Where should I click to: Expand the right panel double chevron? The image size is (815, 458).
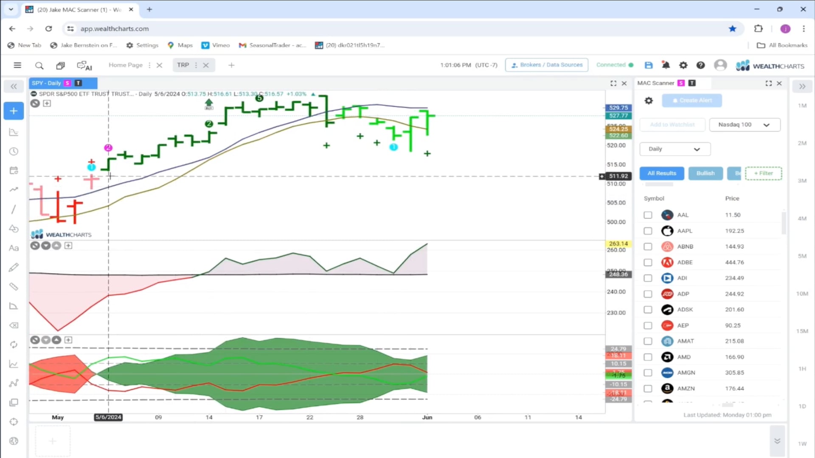tap(802, 87)
